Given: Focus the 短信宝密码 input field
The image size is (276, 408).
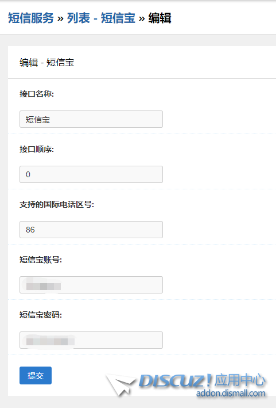Looking at the screenshot, I should pos(91,340).
